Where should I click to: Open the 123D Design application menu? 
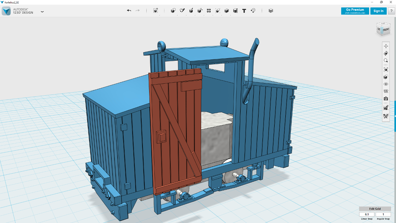tap(42, 12)
